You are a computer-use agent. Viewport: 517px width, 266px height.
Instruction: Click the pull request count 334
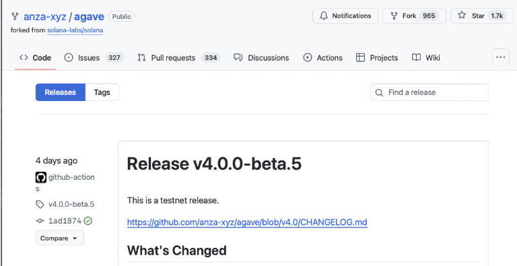coord(211,58)
